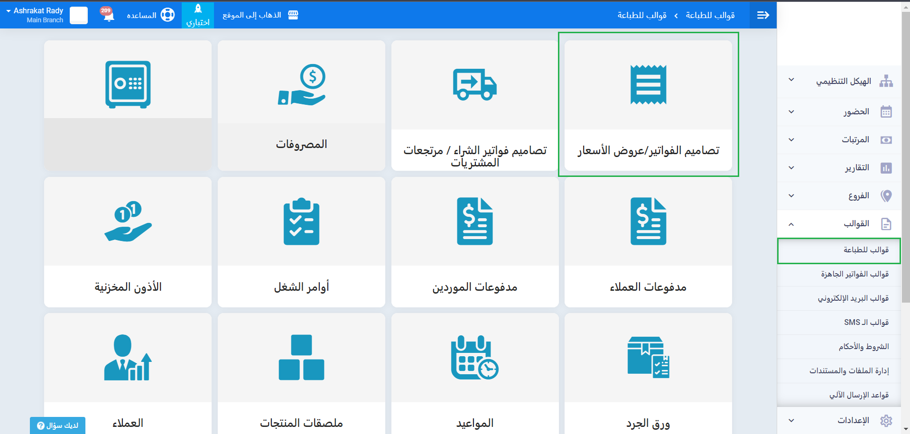This screenshot has height=434, width=910.
Task: Open the notifications bell with 209 badge
Action: [x=108, y=14]
